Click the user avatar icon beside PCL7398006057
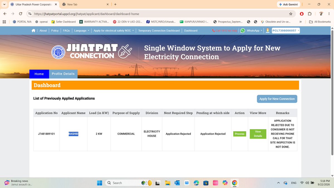 [267, 31]
